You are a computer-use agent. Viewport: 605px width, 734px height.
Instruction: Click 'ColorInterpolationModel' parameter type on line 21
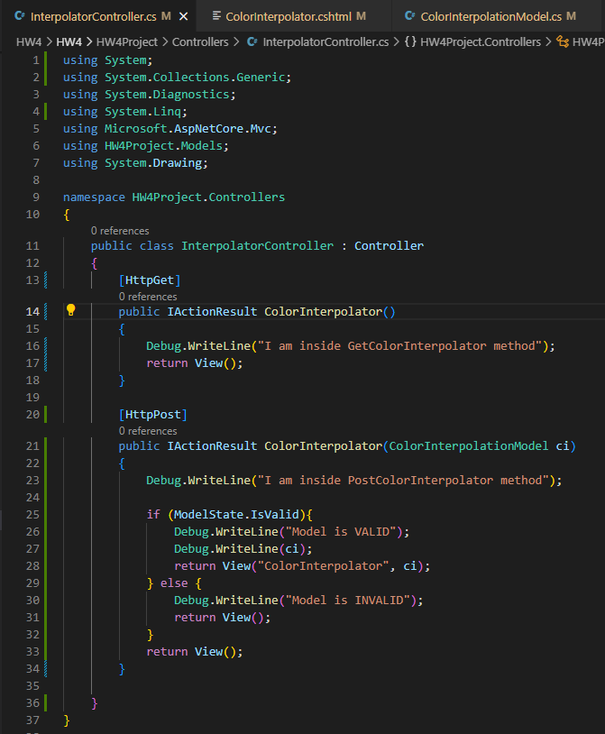pyautogui.click(x=468, y=446)
